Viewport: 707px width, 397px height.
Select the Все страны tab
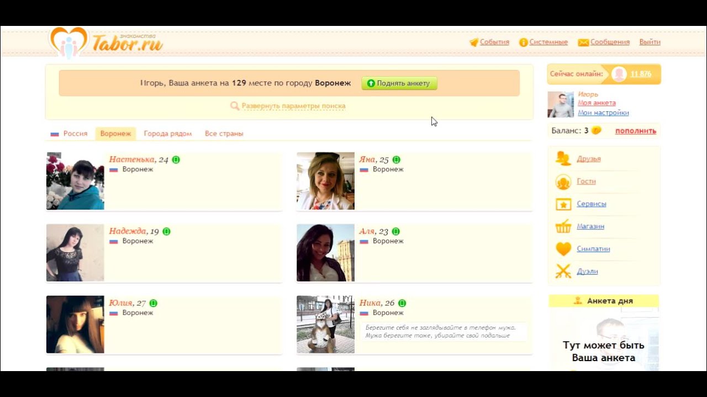[x=224, y=133]
